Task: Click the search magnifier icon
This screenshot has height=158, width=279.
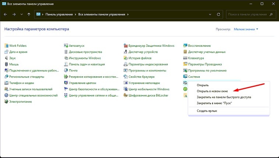Action: (271, 14)
